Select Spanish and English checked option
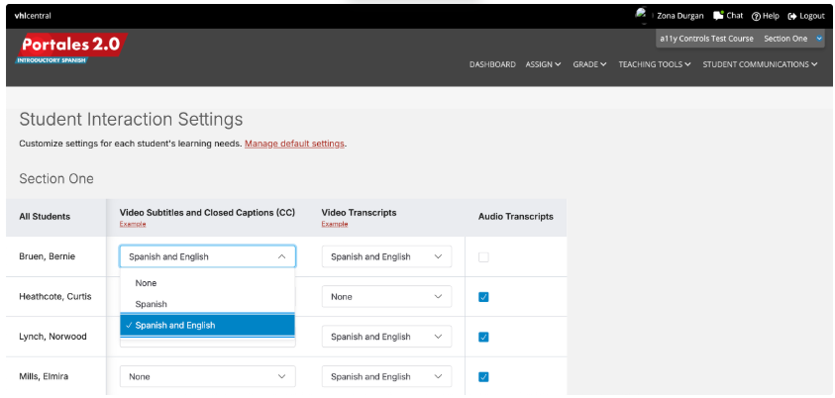The height and width of the screenshot is (398, 835). [x=208, y=325]
